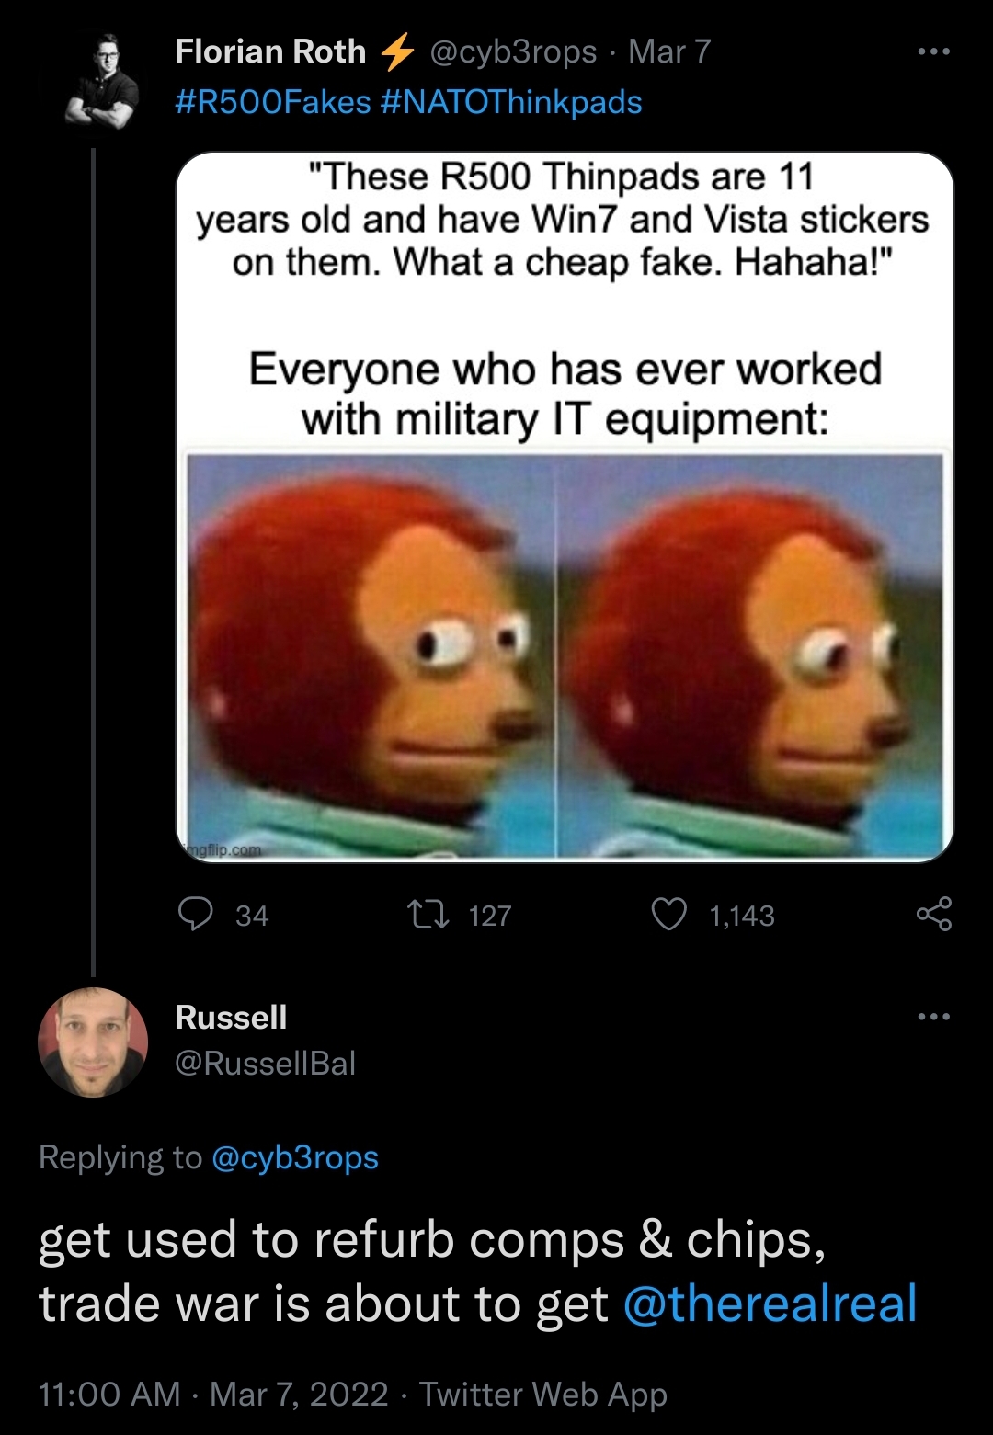Click the Florian Roth display name
Screen dimensions: 993x1435
270,51
